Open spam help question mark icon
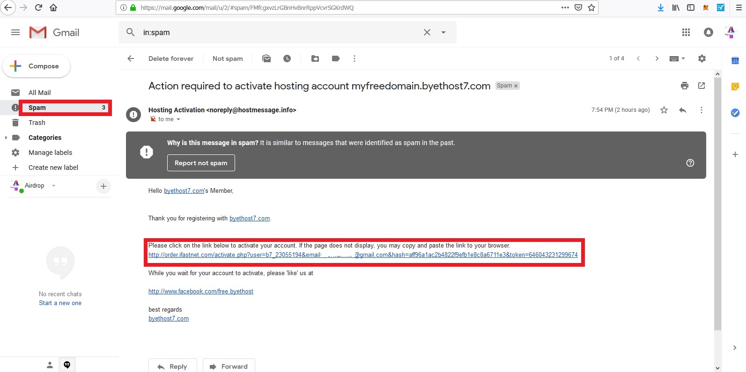 690,163
